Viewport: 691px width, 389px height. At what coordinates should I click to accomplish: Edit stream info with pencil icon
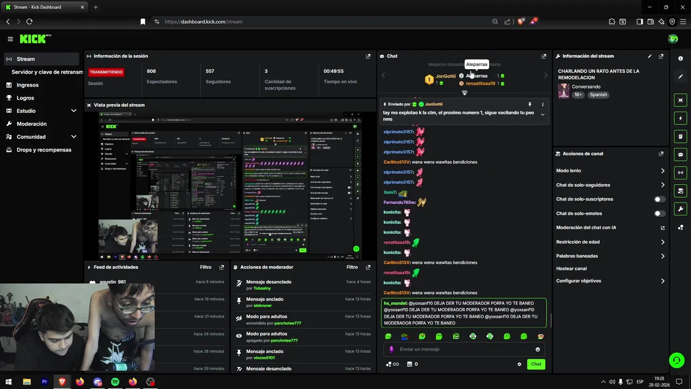[649, 56]
